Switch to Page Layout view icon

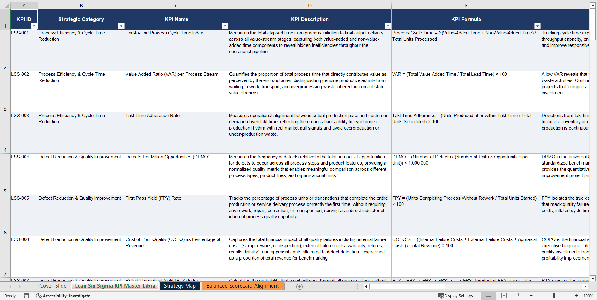(x=504, y=296)
